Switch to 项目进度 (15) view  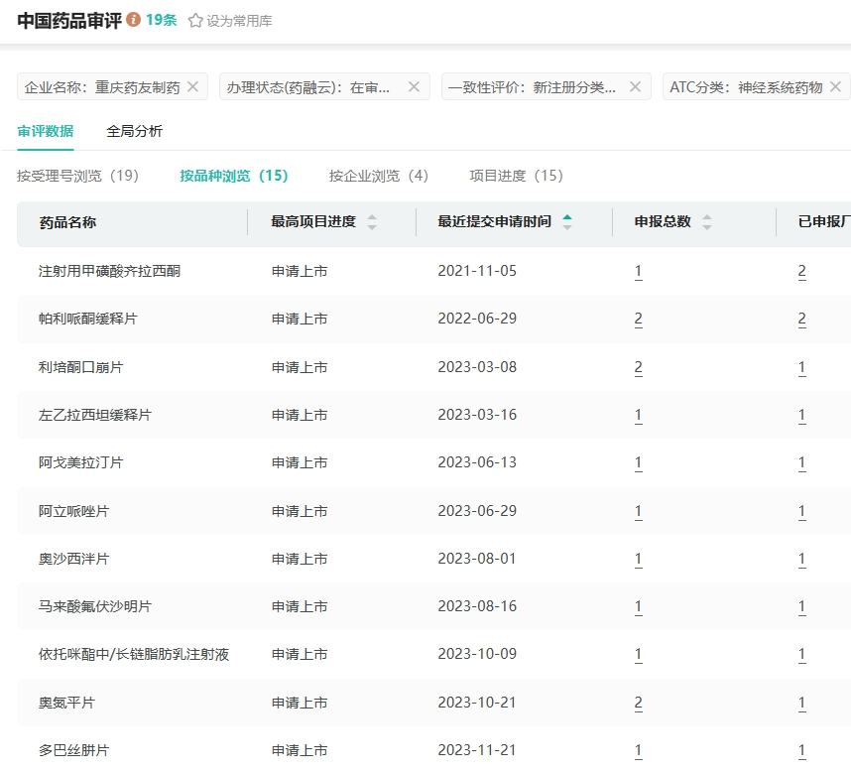(x=516, y=176)
